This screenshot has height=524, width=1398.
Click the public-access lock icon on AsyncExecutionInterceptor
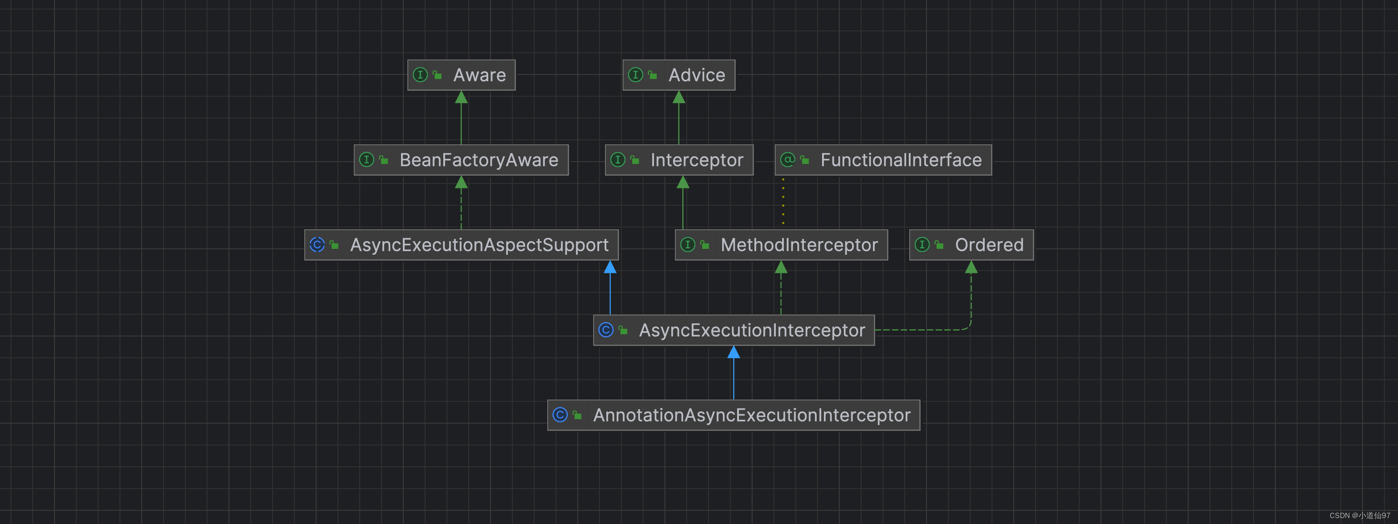(623, 331)
